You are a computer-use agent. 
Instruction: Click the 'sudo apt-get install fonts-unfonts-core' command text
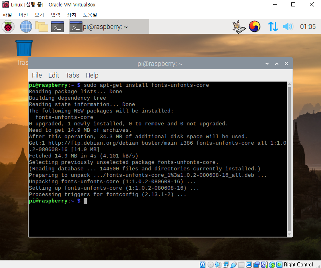[x=146, y=85]
